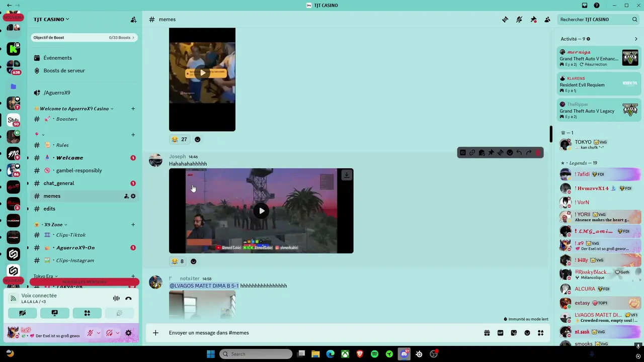Open pinned messages in channel header
This screenshot has width=644, height=362.
(x=533, y=20)
